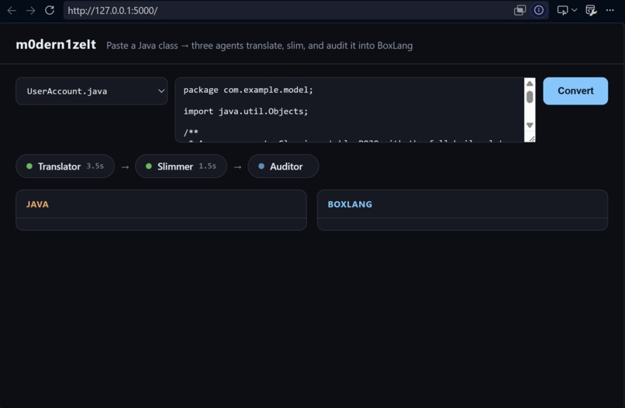Go forward in browser history
The image size is (625, 408).
tap(30, 10)
